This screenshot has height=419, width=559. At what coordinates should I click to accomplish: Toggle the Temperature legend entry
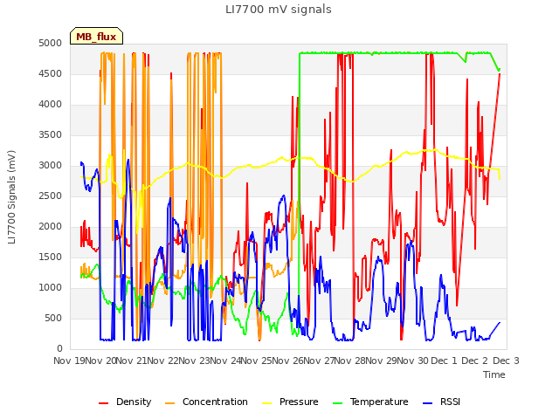coord(370,402)
